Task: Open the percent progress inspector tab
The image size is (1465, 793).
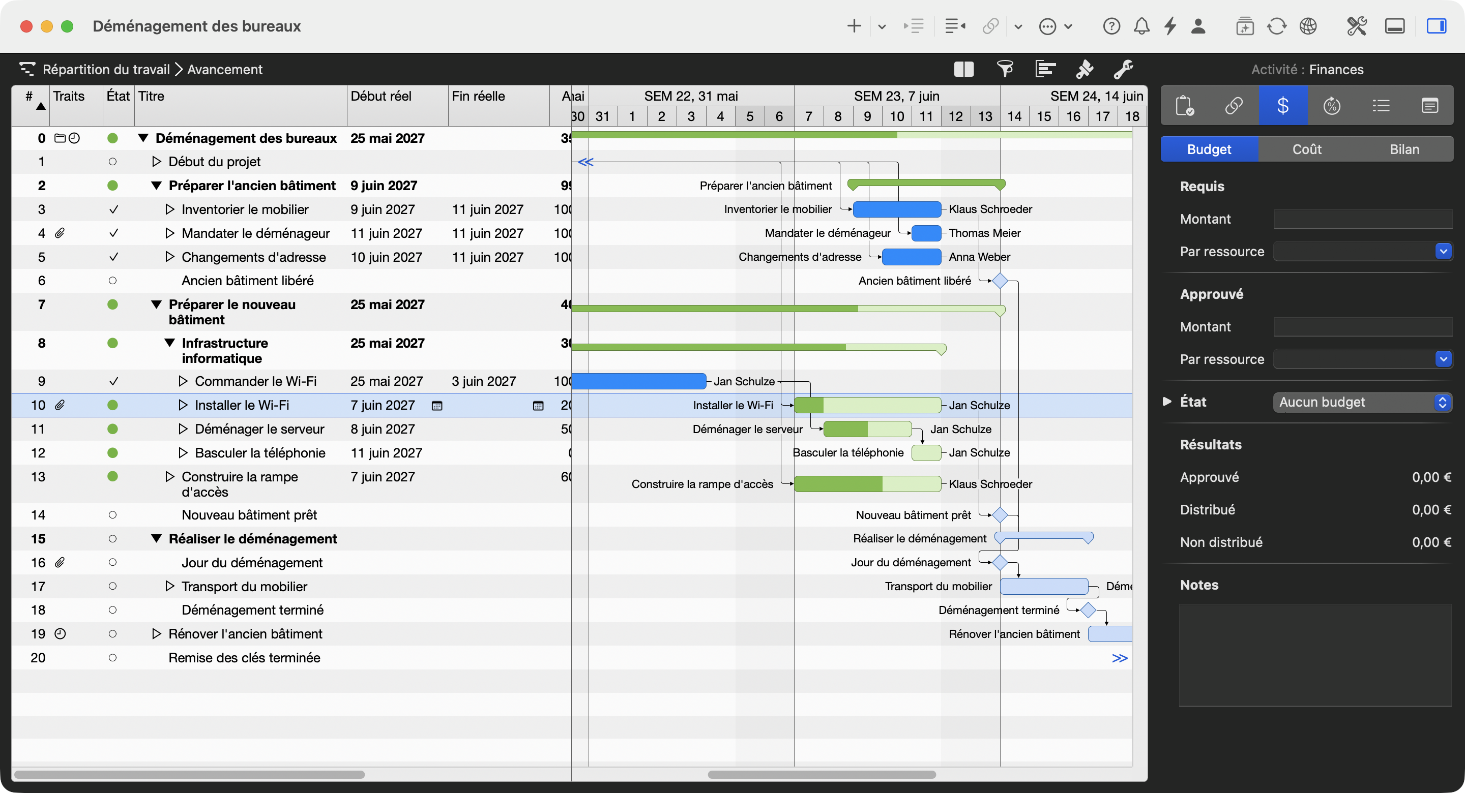Action: [x=1331, y=106]
